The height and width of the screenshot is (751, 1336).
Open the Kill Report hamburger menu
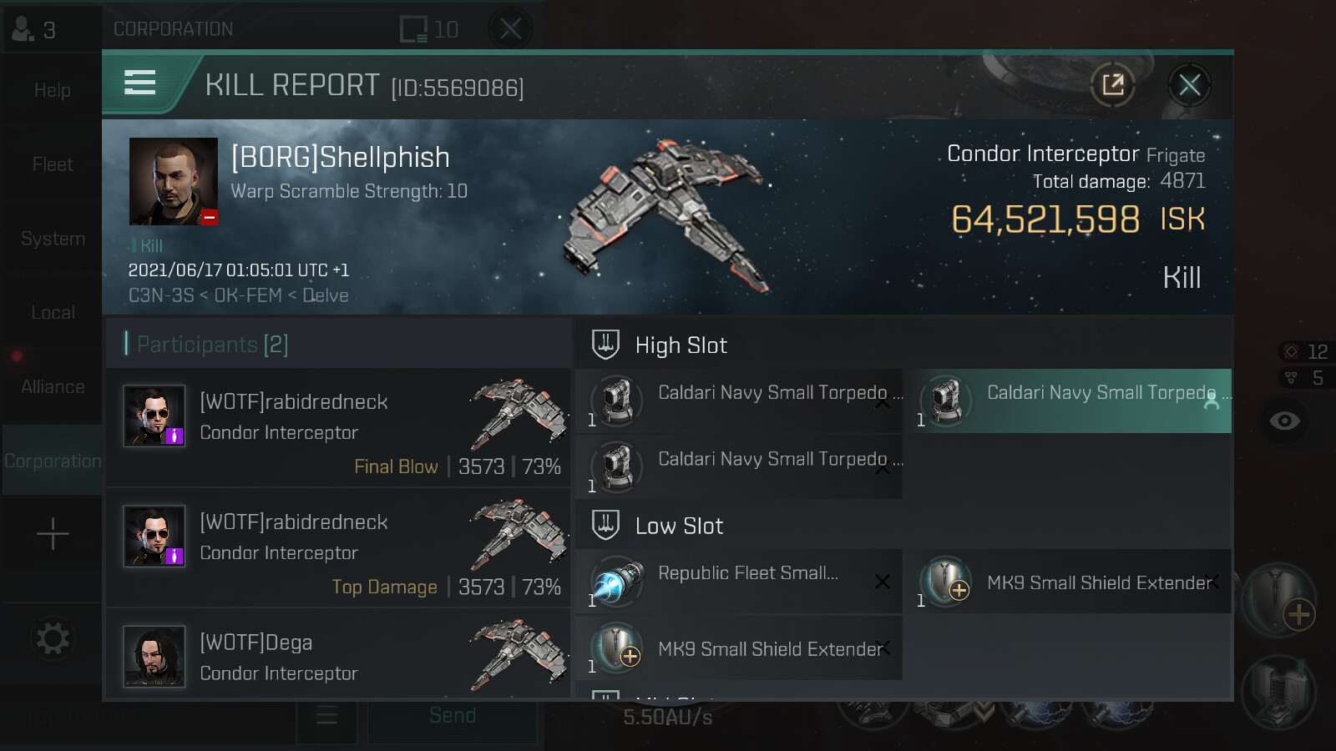[x=139, y=83]
